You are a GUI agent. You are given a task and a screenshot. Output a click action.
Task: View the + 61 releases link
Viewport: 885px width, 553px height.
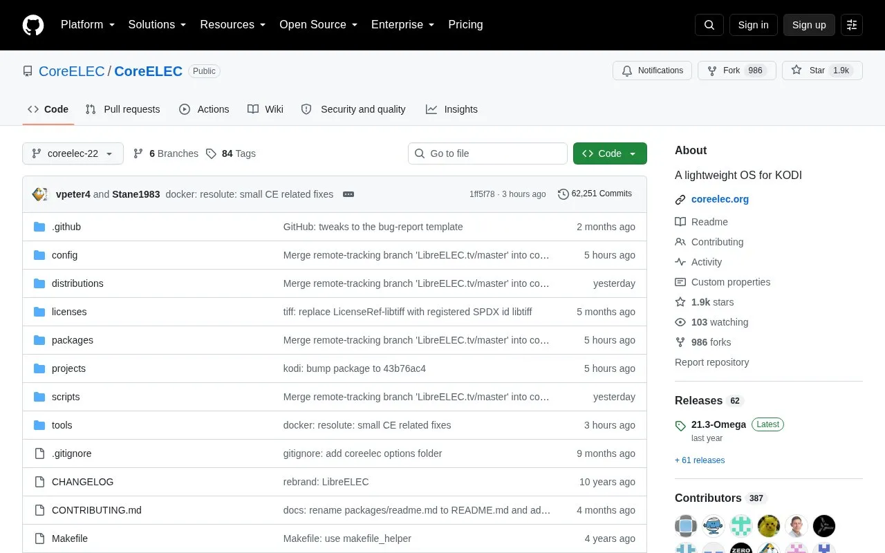coord(700,460)
